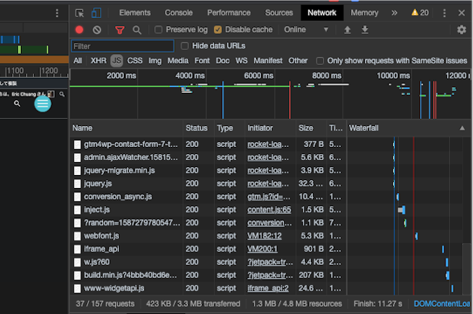Image resolution: width=473 pixels, height=314 pixels.
Task: Switch to the Elements tab
Action: point(135,13)
